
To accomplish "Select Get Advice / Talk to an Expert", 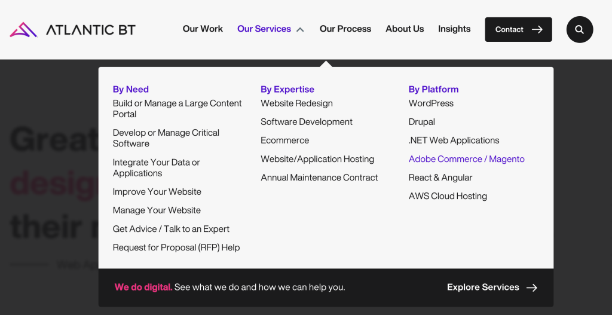I will [171, 229].
